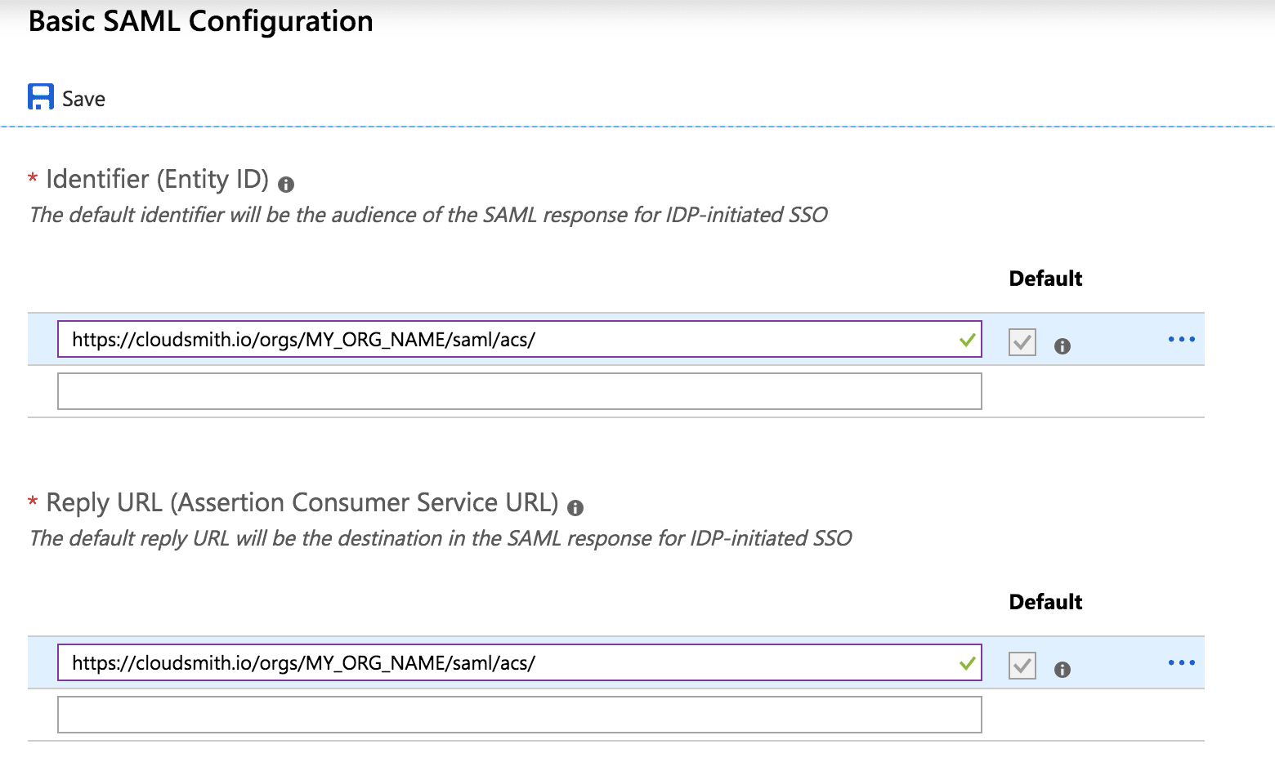Click the filled Identifier Entity ID URL field
1275x771 pixels.
(507, 340)
